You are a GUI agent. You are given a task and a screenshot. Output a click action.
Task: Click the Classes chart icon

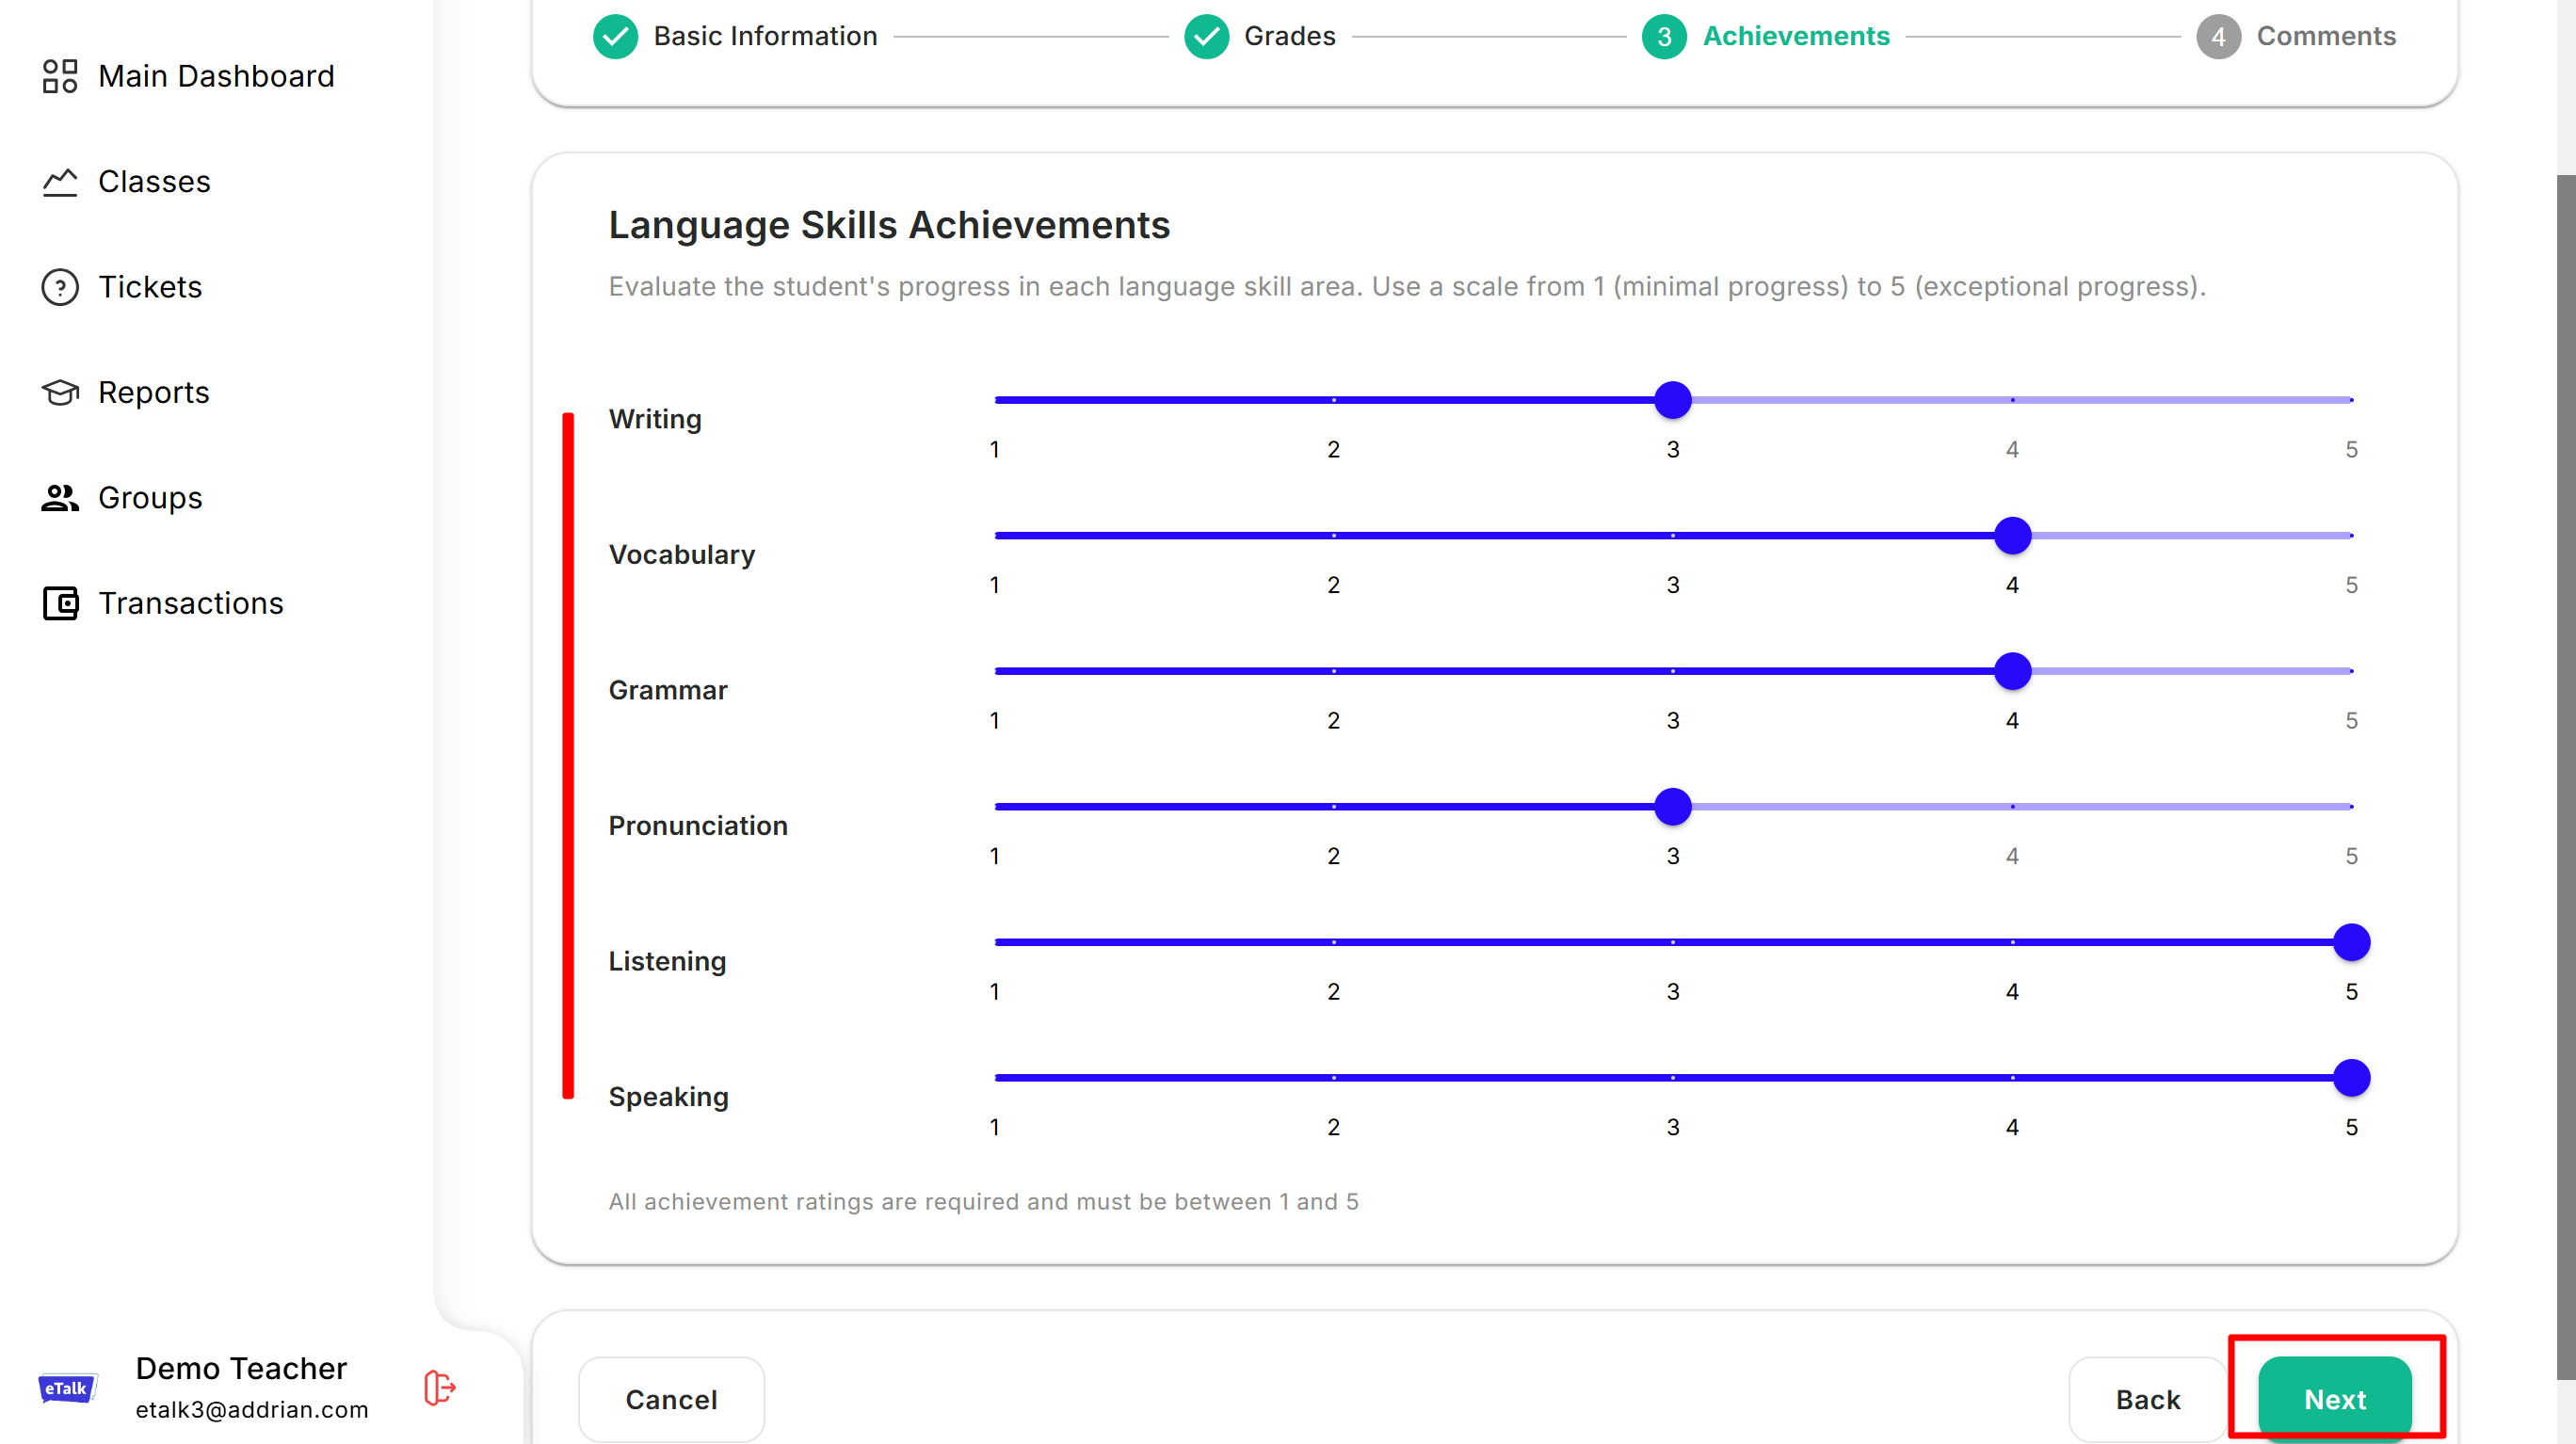60,182
